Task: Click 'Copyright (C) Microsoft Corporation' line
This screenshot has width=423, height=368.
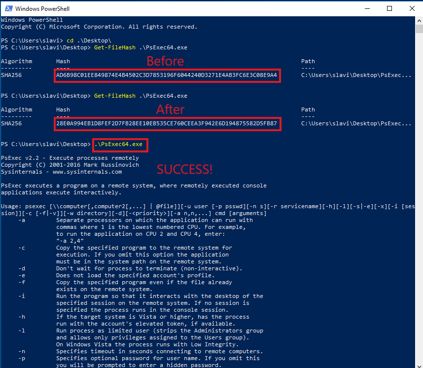Action: (99, 27)
